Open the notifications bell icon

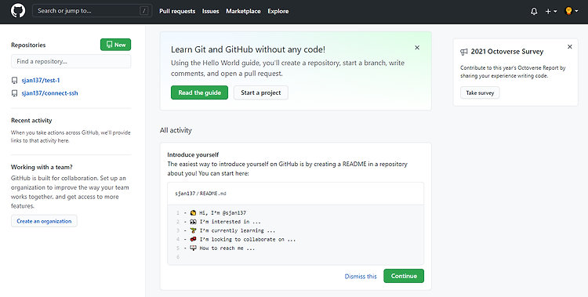tap(534, 11)
